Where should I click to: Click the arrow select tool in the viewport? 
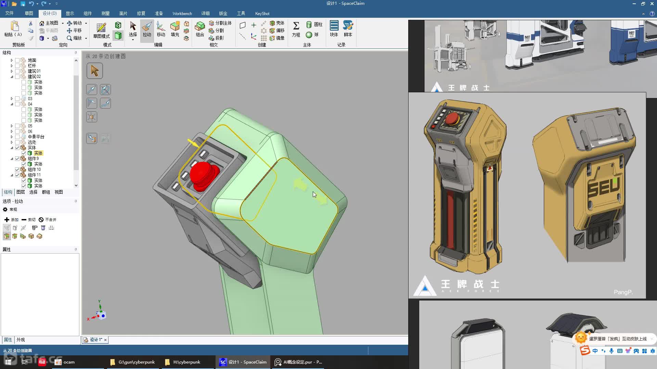point(94,71)
